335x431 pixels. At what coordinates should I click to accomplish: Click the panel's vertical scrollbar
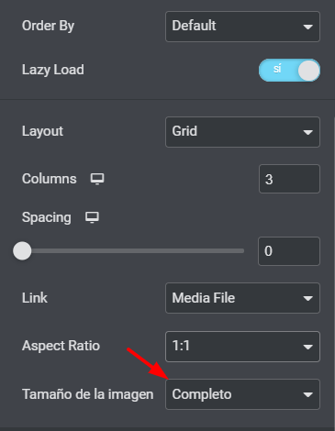coord(334,272)
